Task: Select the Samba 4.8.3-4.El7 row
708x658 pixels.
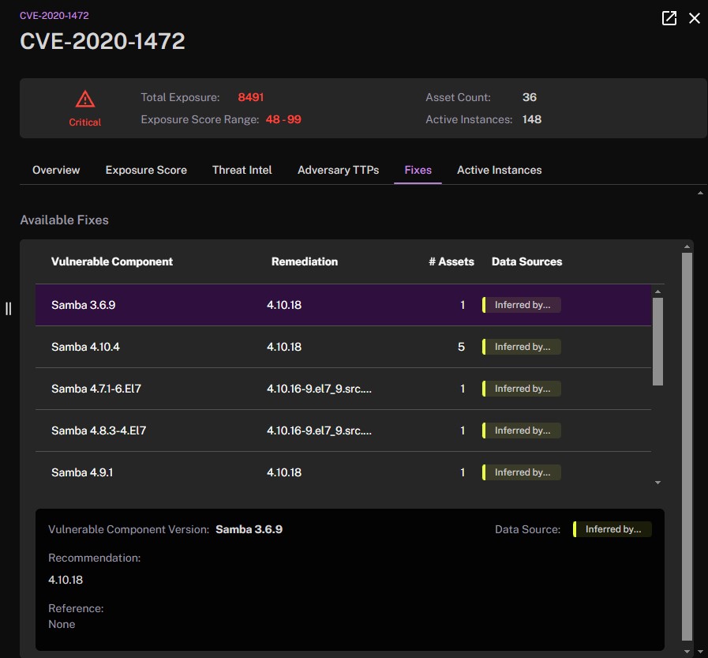Action: tap(343, 431)
